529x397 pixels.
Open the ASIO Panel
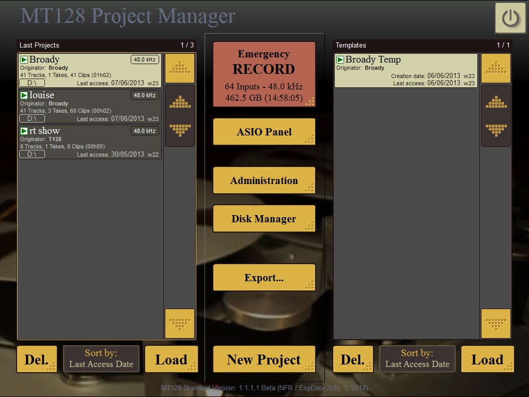coord(264,132)
